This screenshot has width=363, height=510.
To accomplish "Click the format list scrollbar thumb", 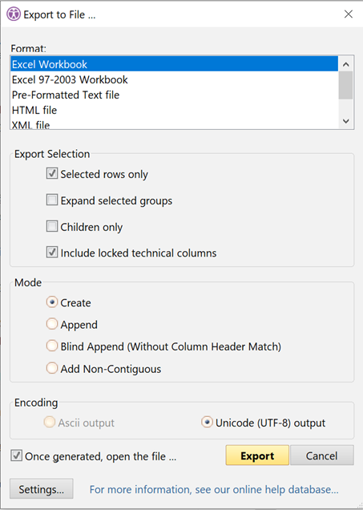I will 346,85.
